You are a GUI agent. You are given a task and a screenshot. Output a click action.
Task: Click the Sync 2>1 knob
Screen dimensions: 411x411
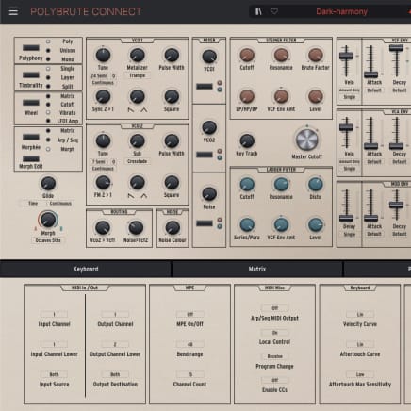(103, 97)
